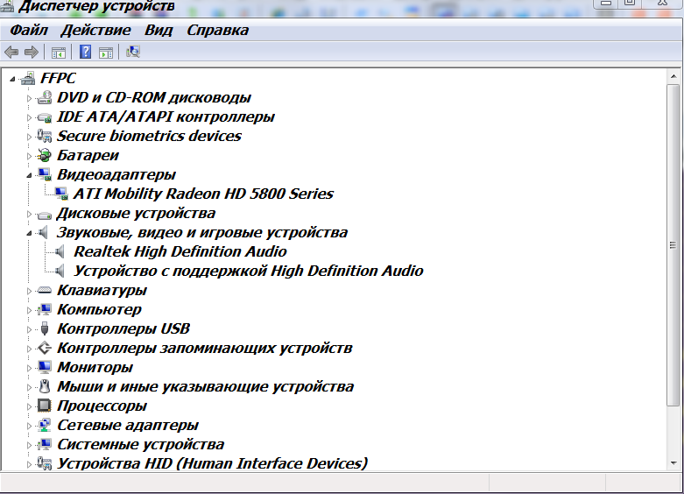Viewport: 684px width, 494px height.
Task: Expand DVD и CD-ROM дисководы
Action: tap(29, 98)
